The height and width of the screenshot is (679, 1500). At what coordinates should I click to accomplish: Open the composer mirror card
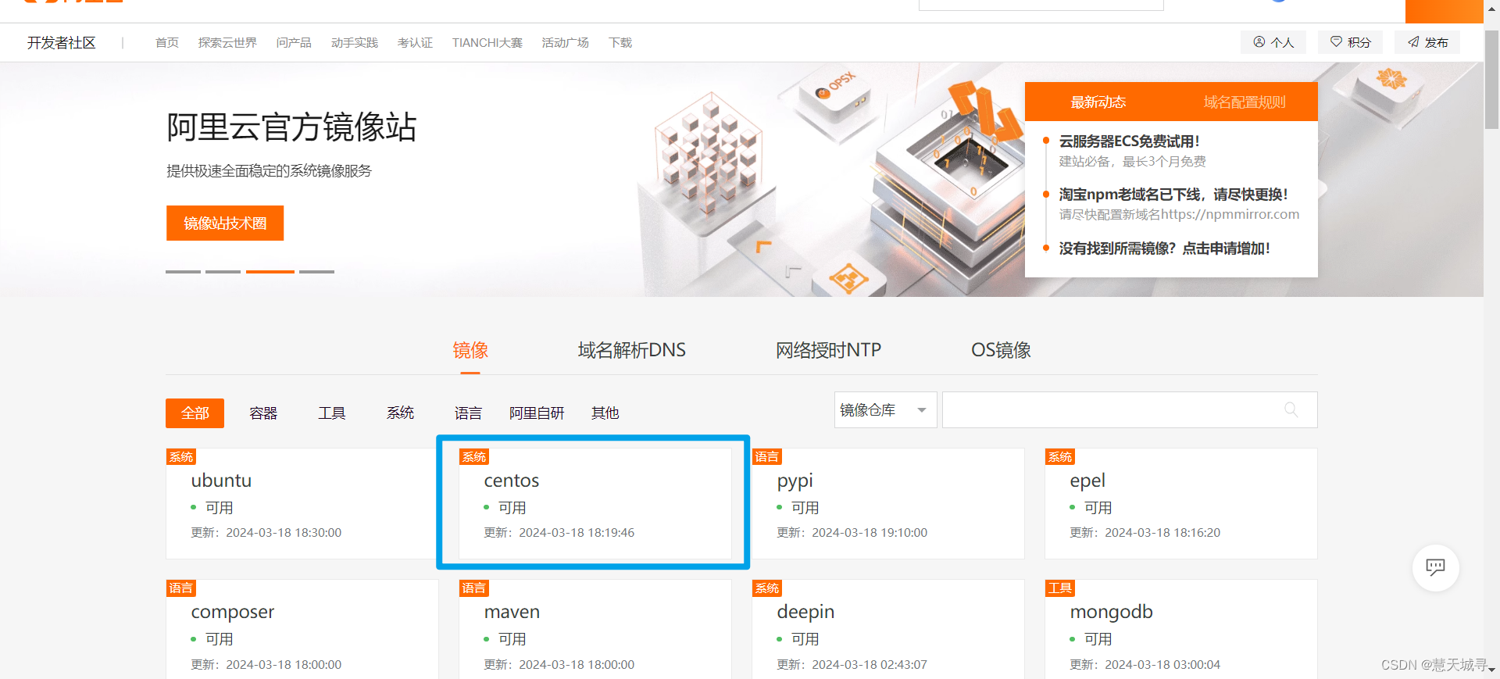pos(302,629)
